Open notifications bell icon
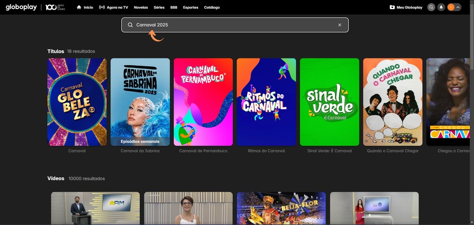This screenshot has height=225, width=474. [x=441, y=7]
